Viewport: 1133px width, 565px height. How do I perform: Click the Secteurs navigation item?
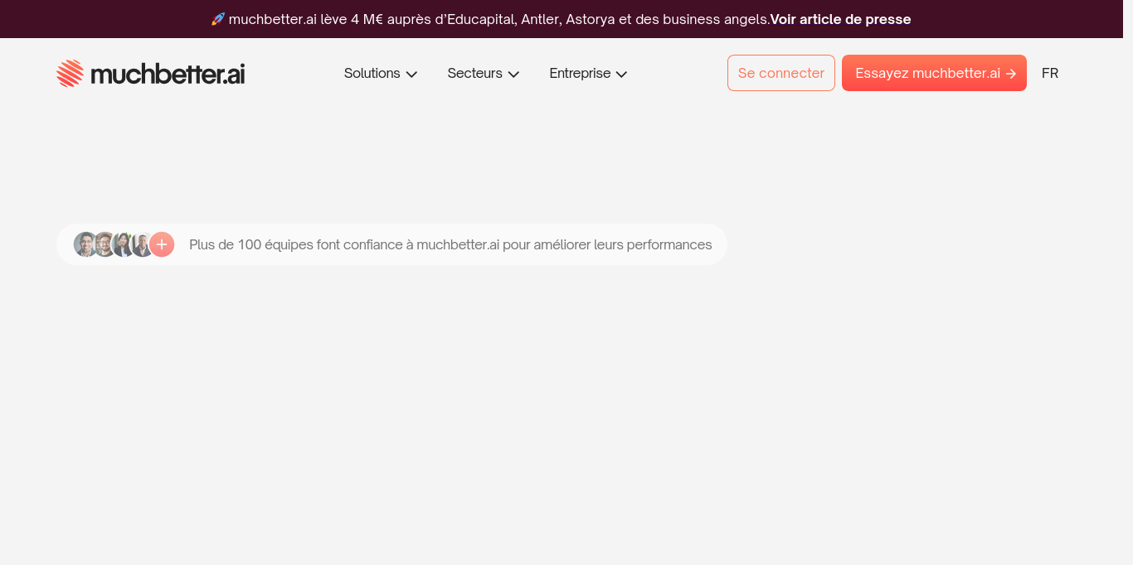(x=474, y=73)
